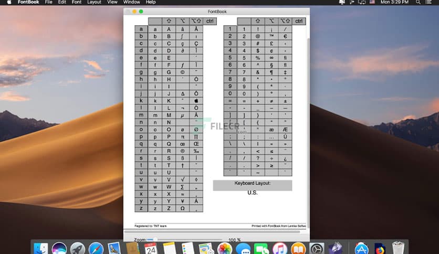Image resolution: width=439 pixels, height=254 pixels.
Task: Open iTunes music note icon in Dock
Action: click(280, 248)
